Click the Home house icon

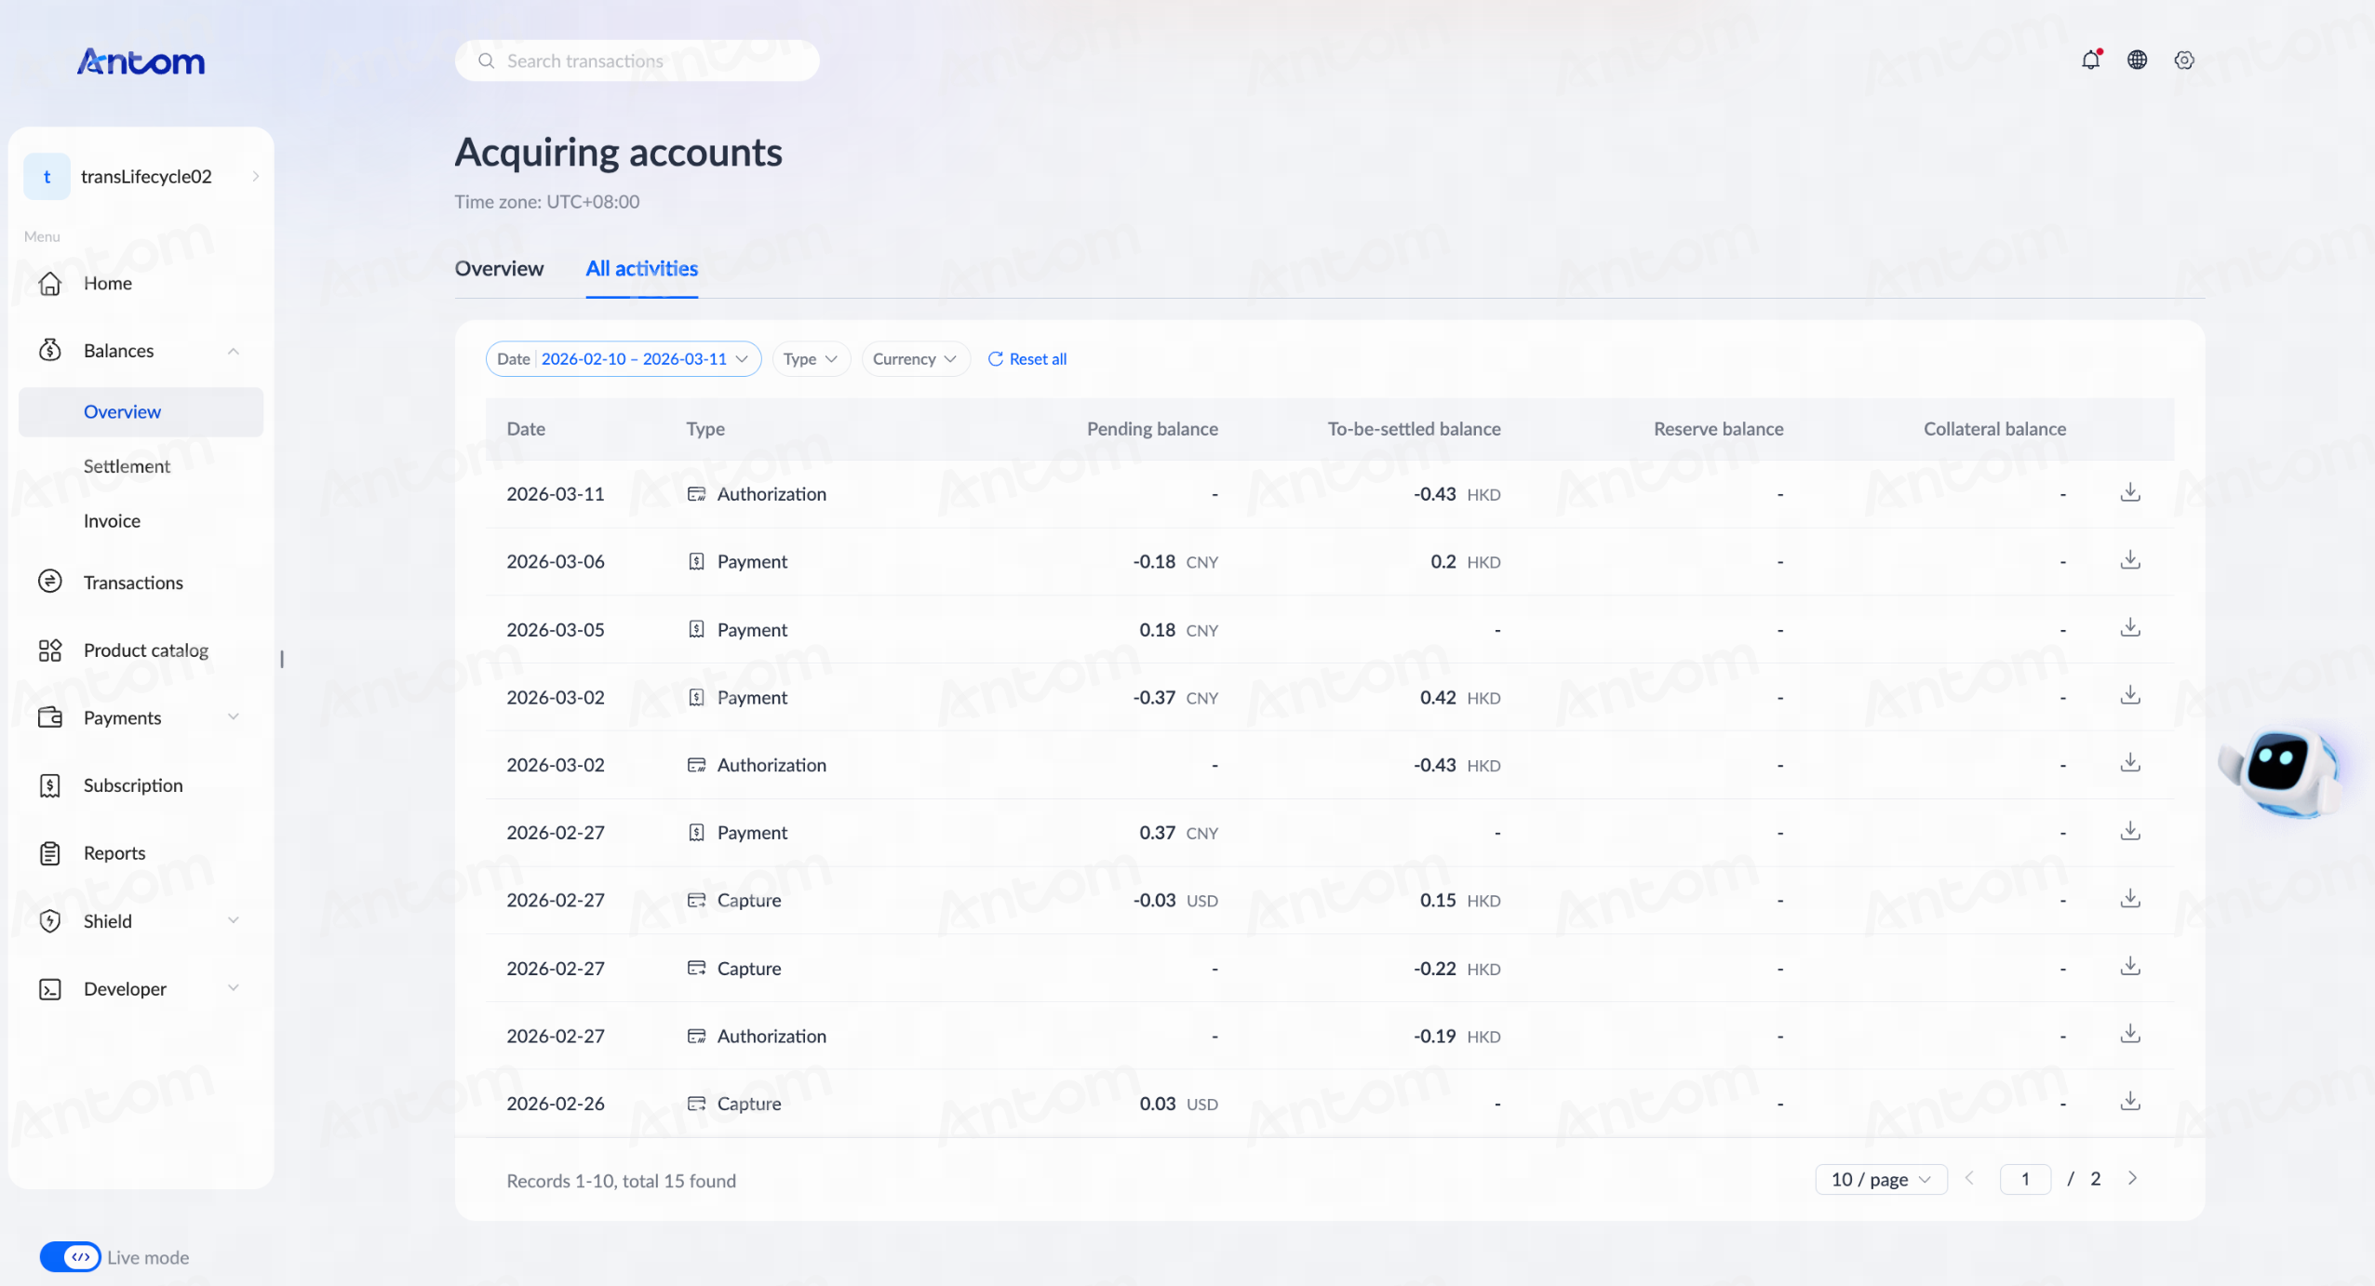[x=50, y=283]
